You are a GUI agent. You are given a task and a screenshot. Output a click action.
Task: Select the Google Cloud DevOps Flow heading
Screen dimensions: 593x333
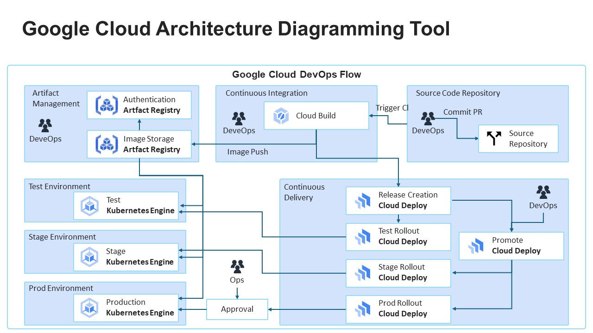click(296, 74)
